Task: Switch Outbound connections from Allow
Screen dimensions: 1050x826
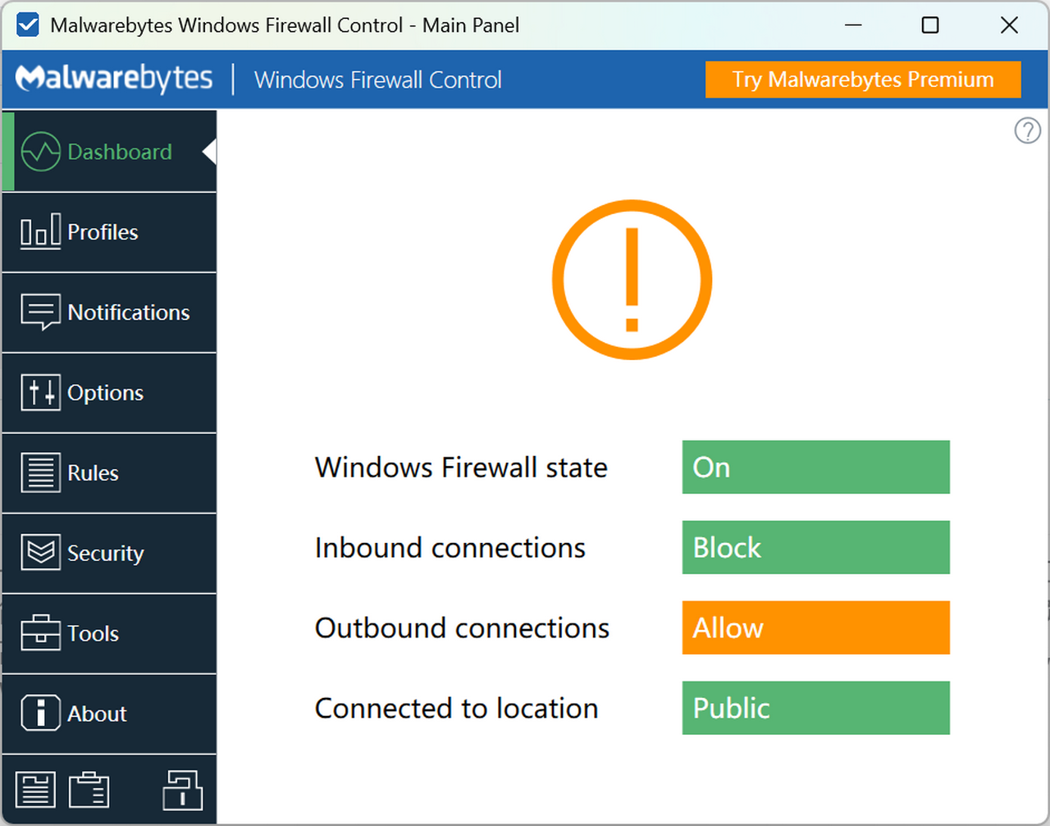Action: [x=815, y=627]
